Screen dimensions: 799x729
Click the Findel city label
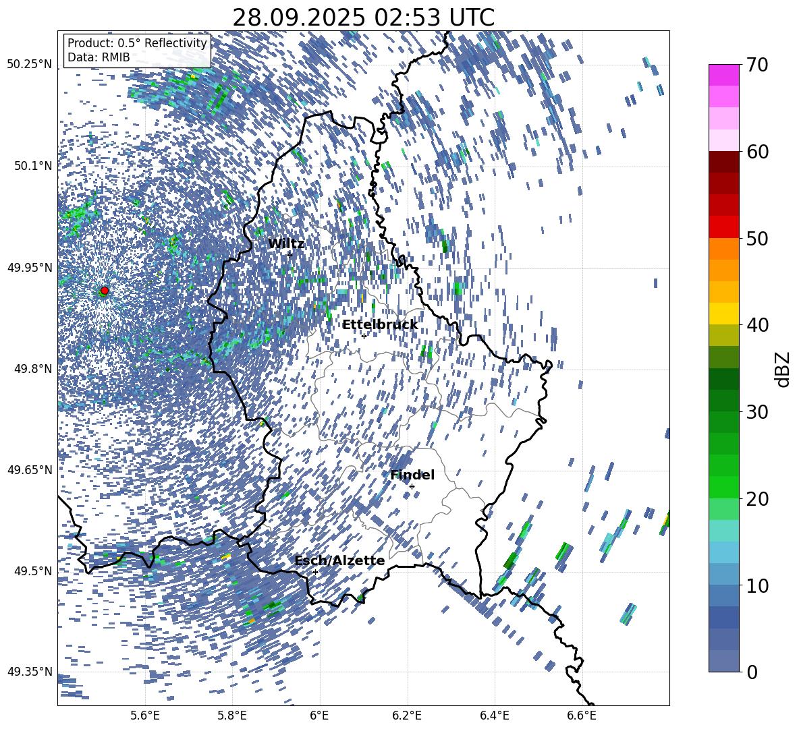[412, 475]
